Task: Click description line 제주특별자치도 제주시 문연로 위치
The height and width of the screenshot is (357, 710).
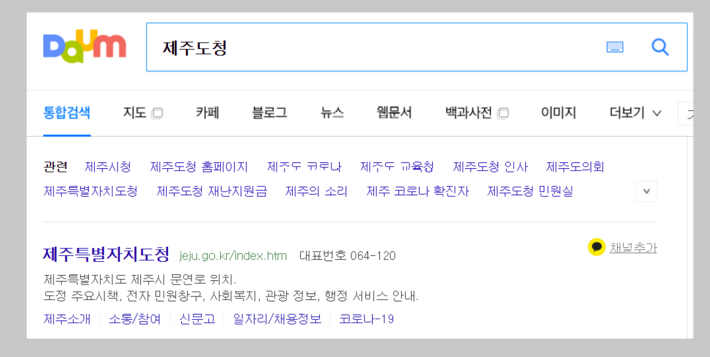Action: (x=140, y=279)
